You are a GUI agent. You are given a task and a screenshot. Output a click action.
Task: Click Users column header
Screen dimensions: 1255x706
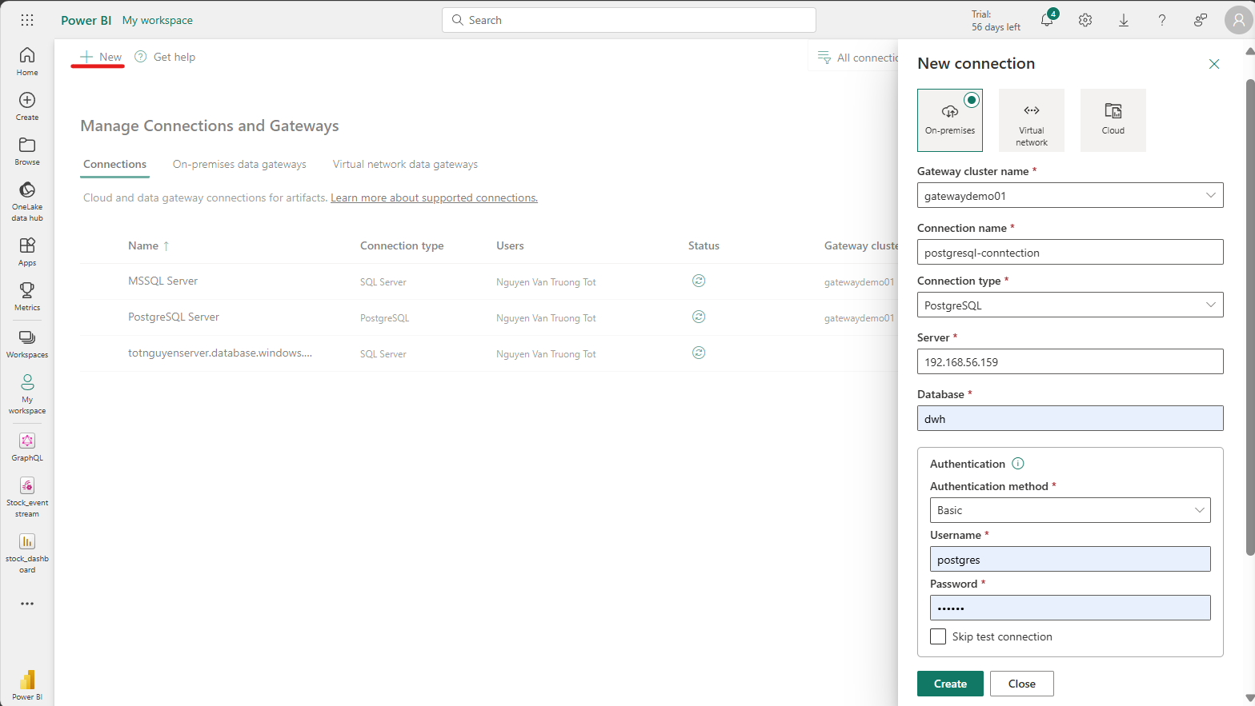[510, 245]
